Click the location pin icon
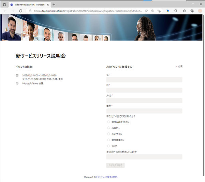205x182 pixels. click(x=17, y=83)
